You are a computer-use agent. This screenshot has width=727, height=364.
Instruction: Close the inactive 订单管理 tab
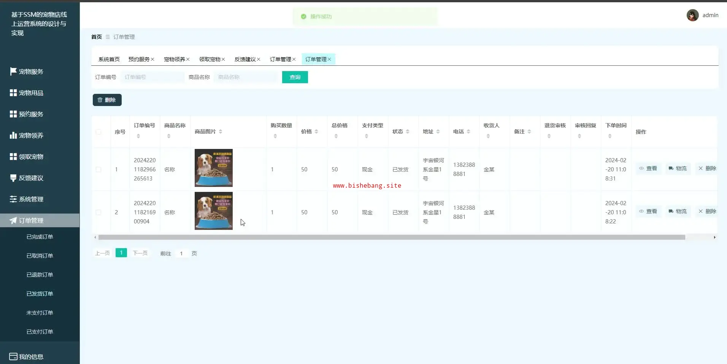click(294, 59)
